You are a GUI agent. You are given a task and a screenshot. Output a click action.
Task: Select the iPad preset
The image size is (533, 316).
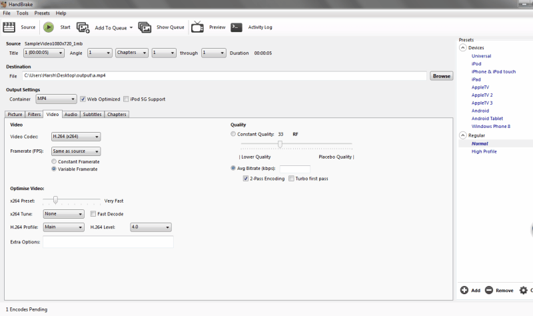point(476,79)
